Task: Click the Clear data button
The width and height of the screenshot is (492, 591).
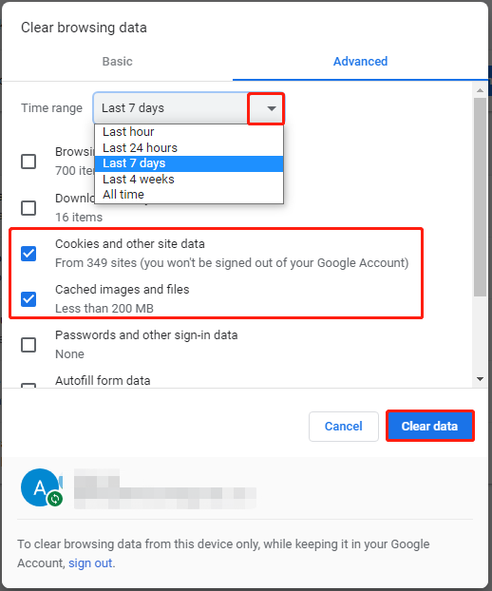Action: [430, 426]
